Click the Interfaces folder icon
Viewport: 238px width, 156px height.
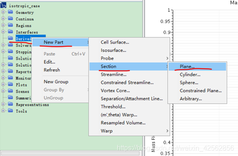point(10,31)
